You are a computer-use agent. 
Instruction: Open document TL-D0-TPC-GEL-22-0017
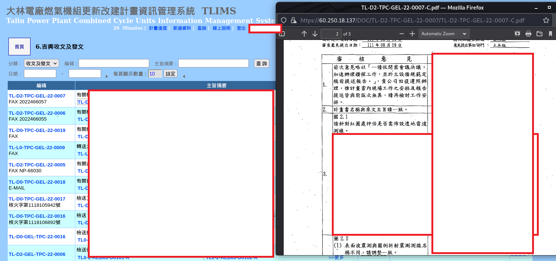(37, 199)
